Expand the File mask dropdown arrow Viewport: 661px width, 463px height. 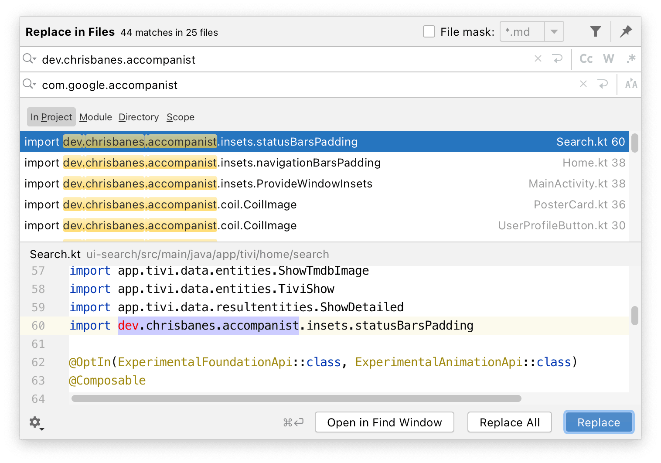(554, 32)
